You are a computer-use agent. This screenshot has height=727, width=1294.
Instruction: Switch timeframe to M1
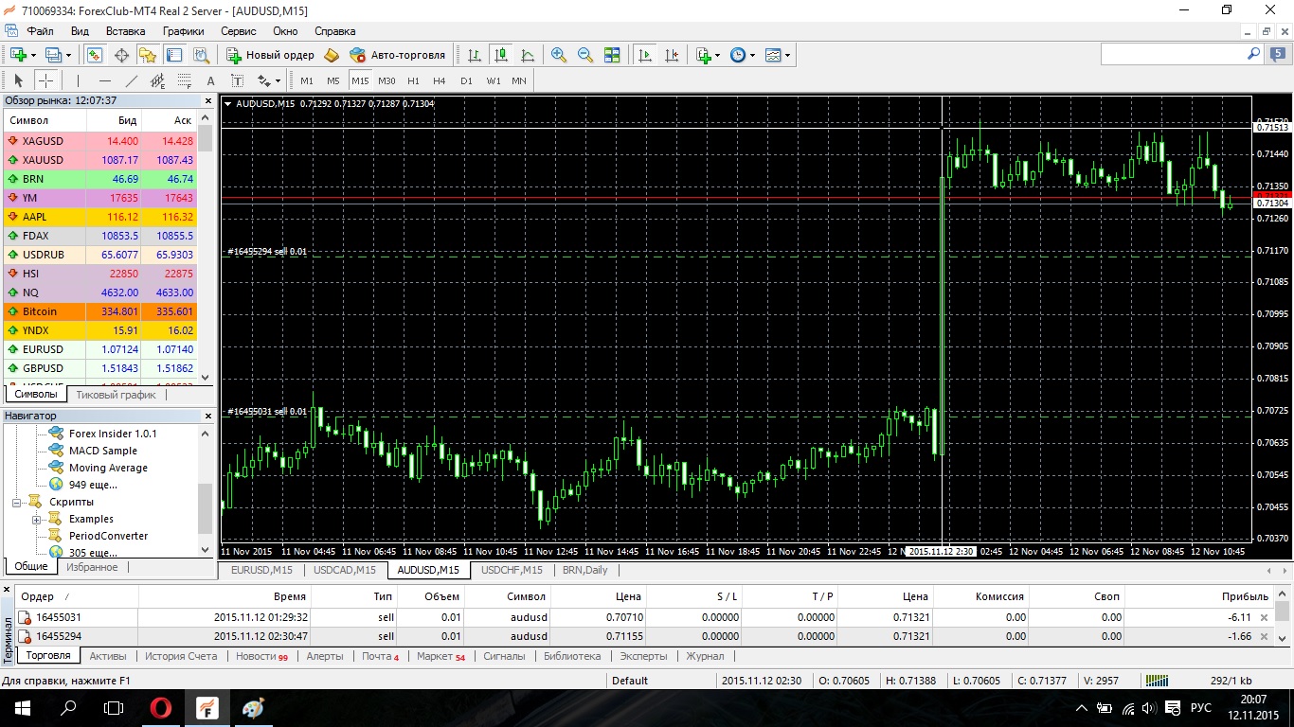point(307,80)
